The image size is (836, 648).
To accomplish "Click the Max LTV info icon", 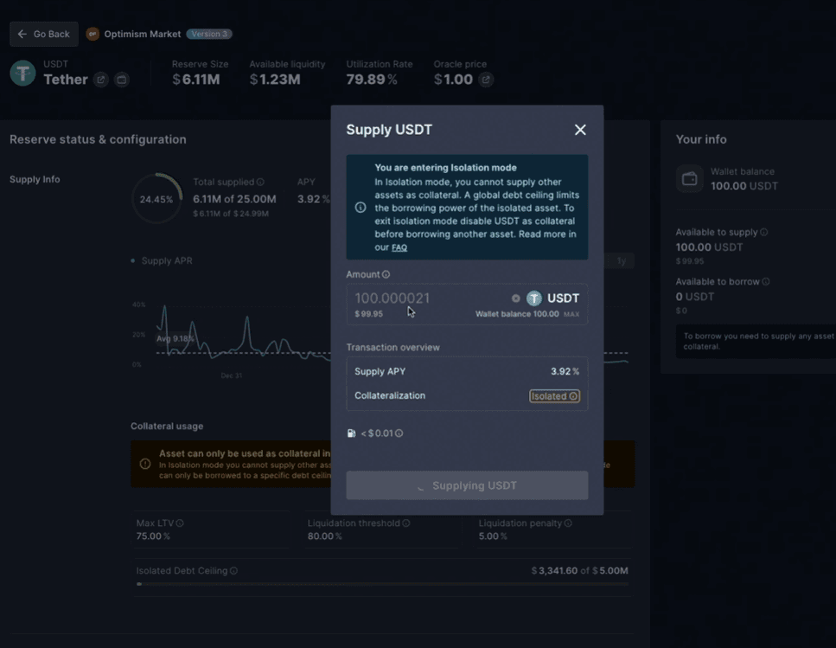I will 180,523.
